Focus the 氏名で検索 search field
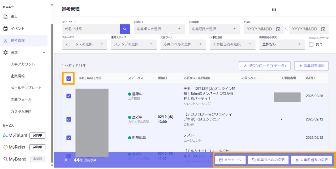336x169 pixels. point(91,29)
